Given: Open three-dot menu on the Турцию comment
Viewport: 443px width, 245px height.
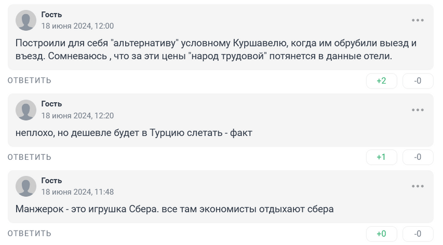Looking at the screenshot, I should point(418,110).
